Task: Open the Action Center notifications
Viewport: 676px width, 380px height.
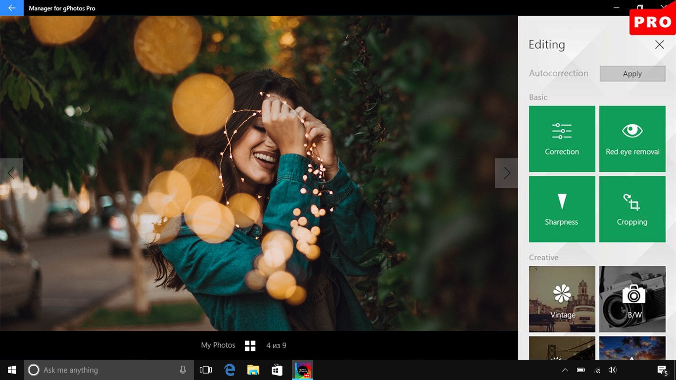Action: [x=662, y=370]
